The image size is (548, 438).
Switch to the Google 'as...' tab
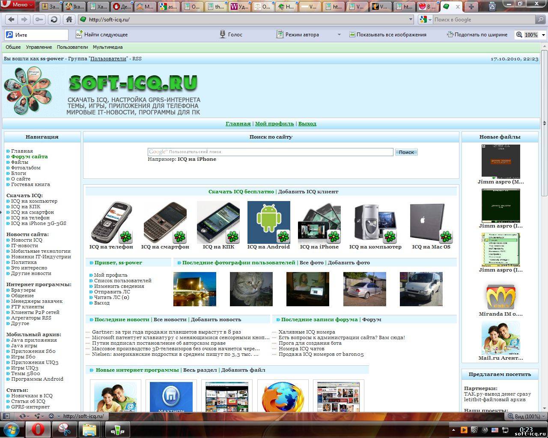point(168,6)
